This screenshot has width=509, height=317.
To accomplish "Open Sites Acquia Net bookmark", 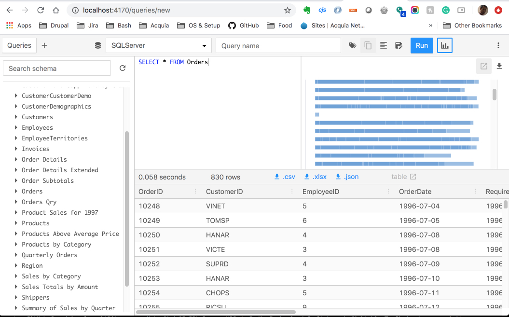I will (x=332, y=26).
